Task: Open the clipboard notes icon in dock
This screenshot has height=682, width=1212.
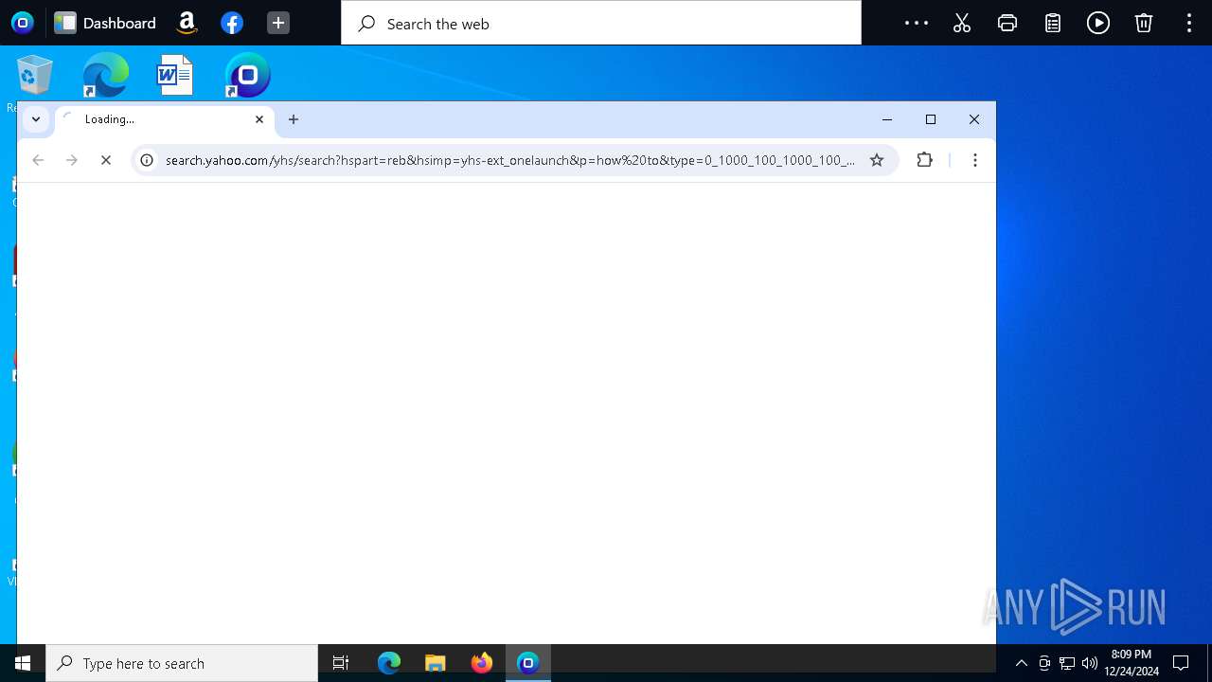Action: [x=1053, y=23]
